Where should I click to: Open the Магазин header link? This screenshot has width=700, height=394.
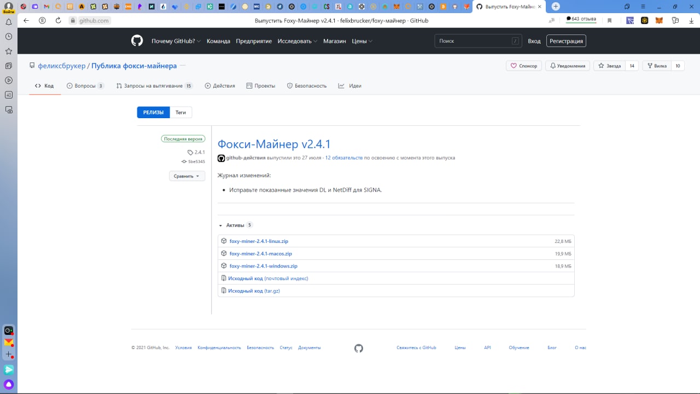coord(335,41)
